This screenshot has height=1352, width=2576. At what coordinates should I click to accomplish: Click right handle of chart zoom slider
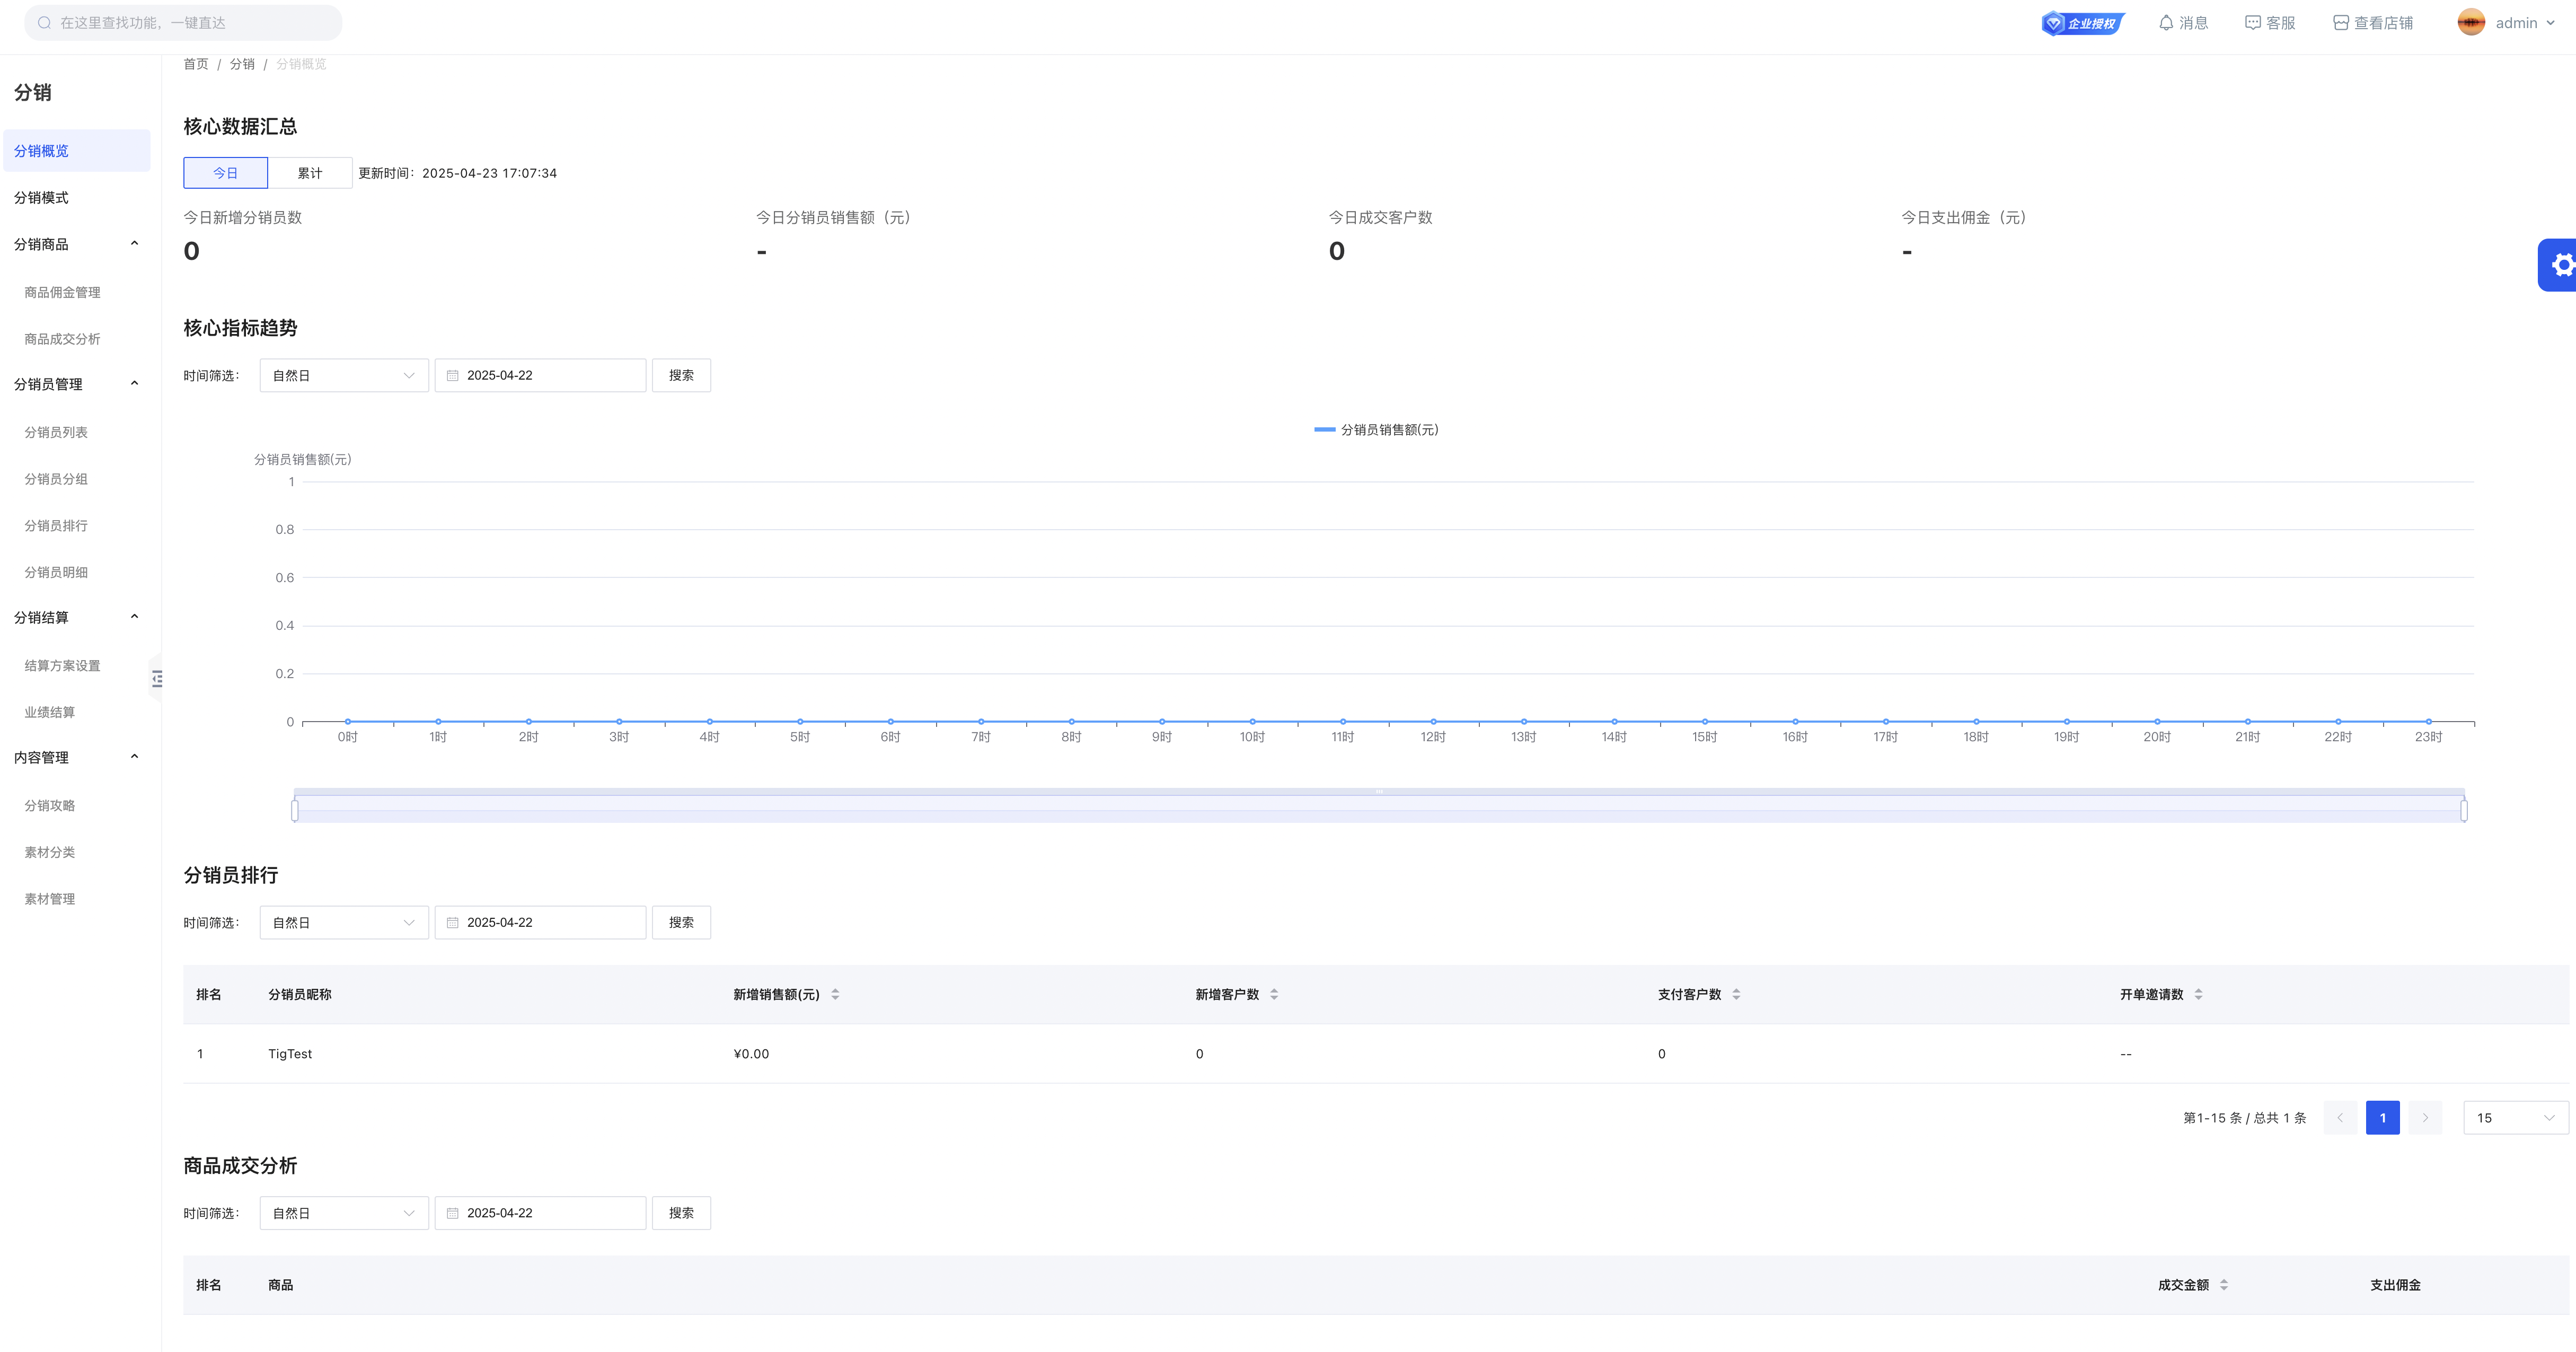pyautogui.click(x=2463, y=810)
